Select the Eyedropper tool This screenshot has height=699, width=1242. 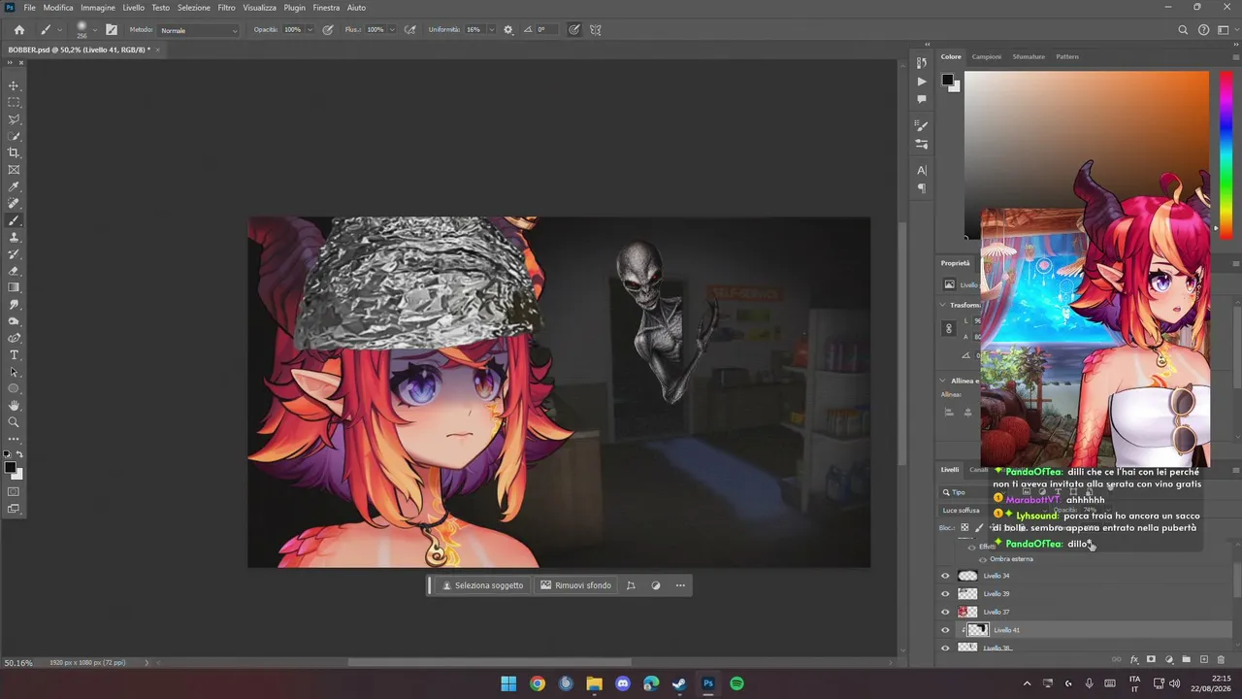click(x=14, y=186)
